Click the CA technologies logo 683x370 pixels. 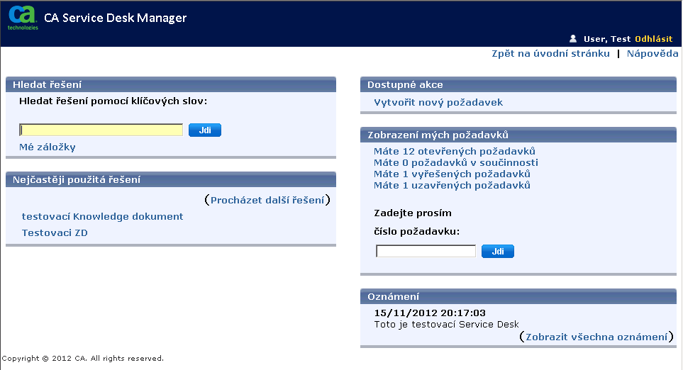pos(23,18)
